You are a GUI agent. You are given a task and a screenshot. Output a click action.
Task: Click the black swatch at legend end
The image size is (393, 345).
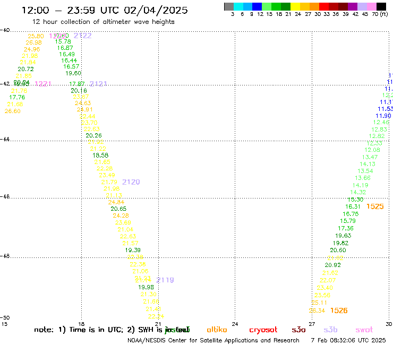point(381,6)
